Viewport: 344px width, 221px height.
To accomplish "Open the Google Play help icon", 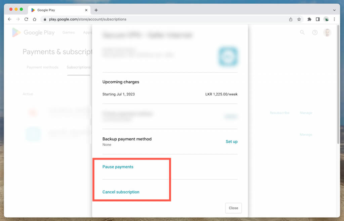I will 315,33.
